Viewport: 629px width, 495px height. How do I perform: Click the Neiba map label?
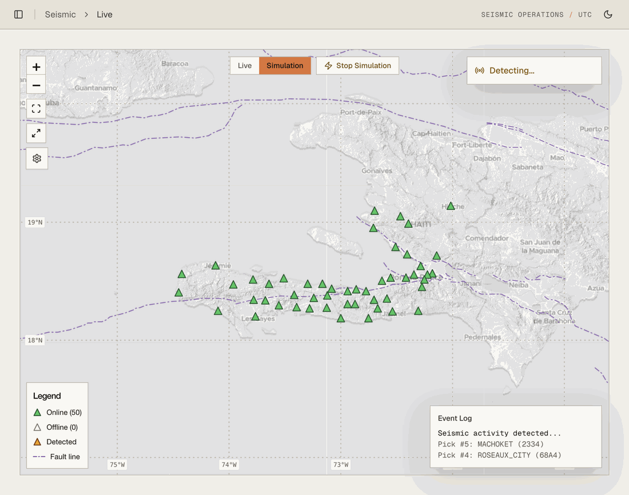pyautogui.click(x=519, y=285)
